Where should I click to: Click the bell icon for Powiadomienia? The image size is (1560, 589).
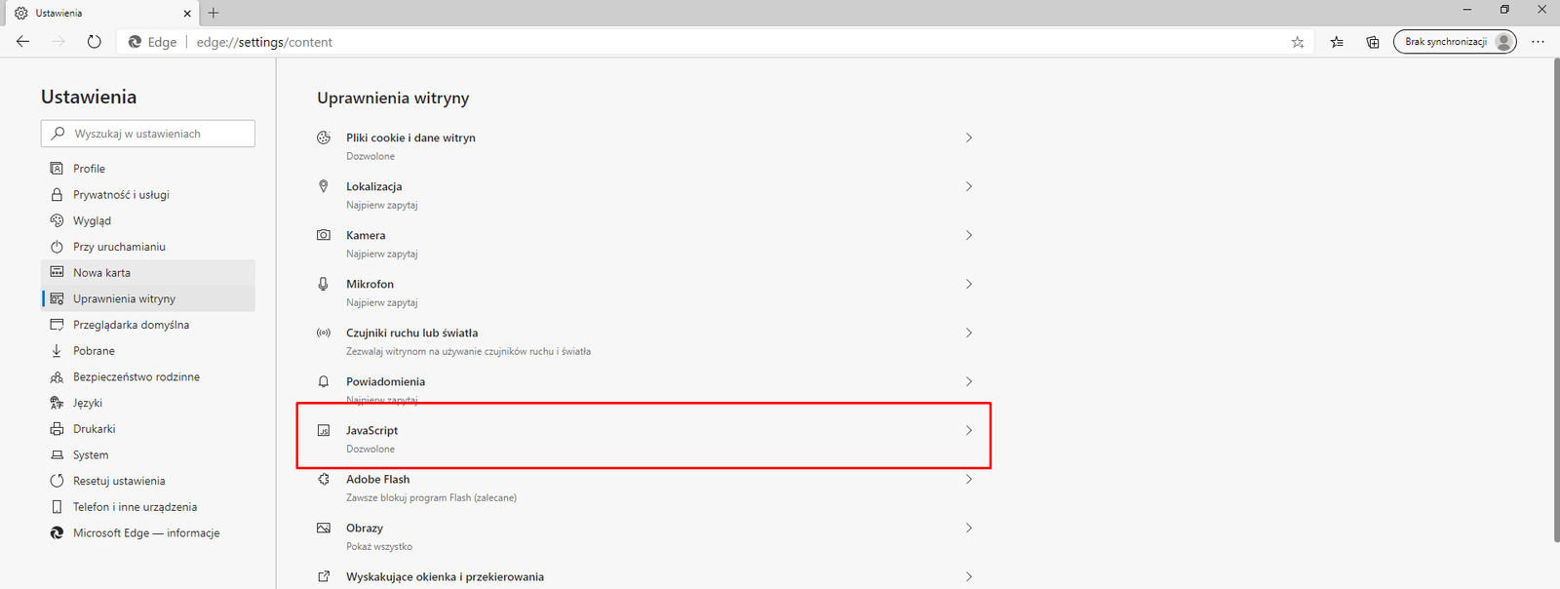tap(324, 381)
